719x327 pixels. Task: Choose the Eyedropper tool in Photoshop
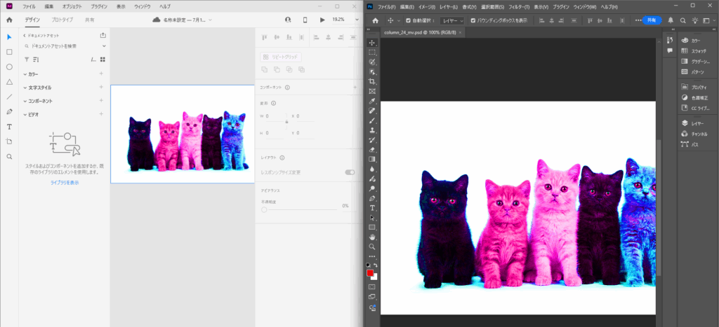[x=372, y=101]
